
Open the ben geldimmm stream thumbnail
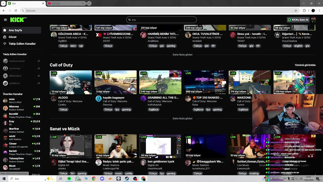[160, 146]
